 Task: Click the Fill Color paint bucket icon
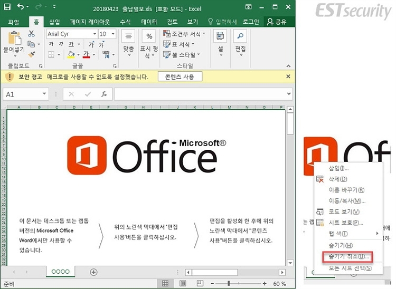pos(71,54)
